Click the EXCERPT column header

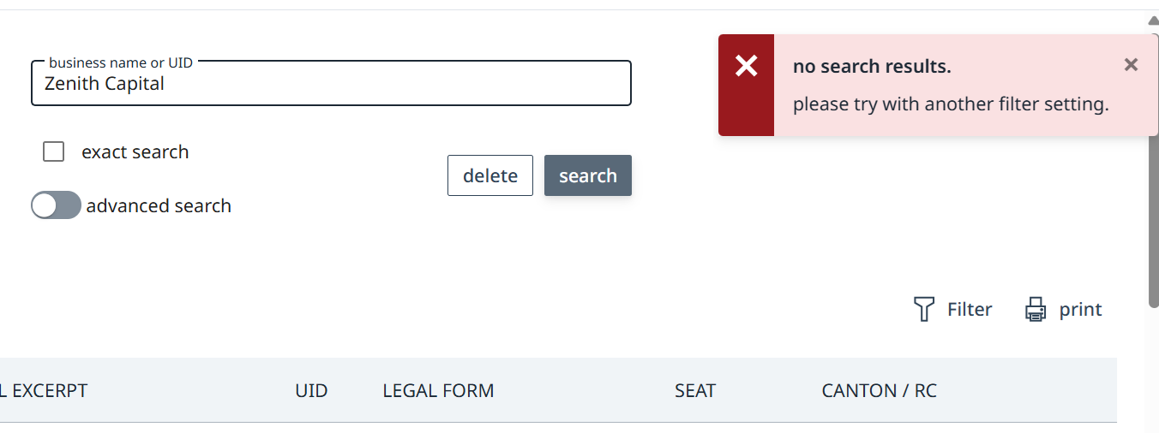point(45,391)
